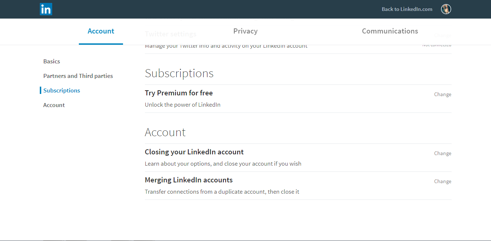Image resolution: width=491 pixels, height=241 pixels.
Task: Expand the Merging LinkedIn accounts setting
Action: point(298,186)
